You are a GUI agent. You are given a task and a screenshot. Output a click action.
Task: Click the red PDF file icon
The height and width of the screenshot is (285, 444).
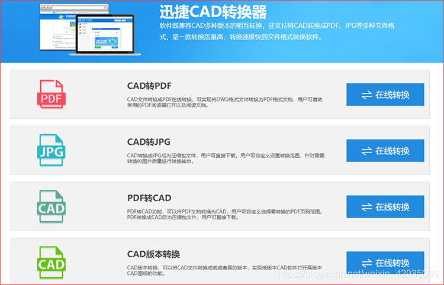[x=52, y=94]
